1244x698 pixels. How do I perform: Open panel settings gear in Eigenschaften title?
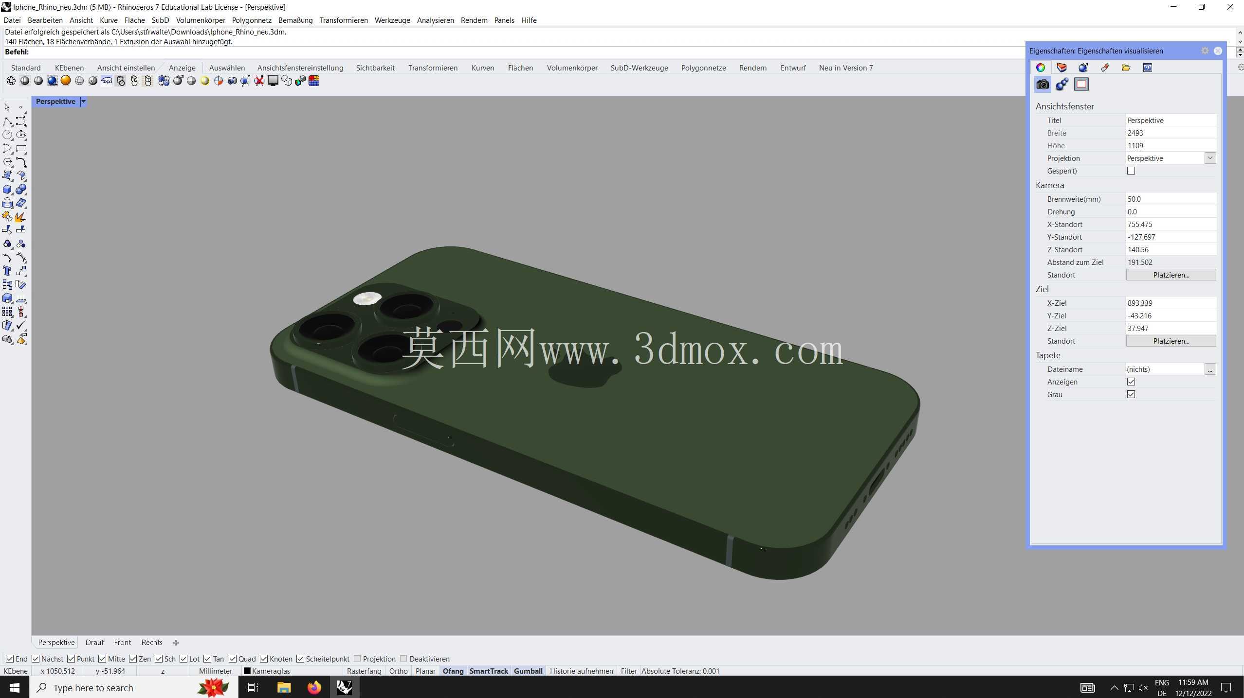pyautogui.click(x=1205, y=51)
